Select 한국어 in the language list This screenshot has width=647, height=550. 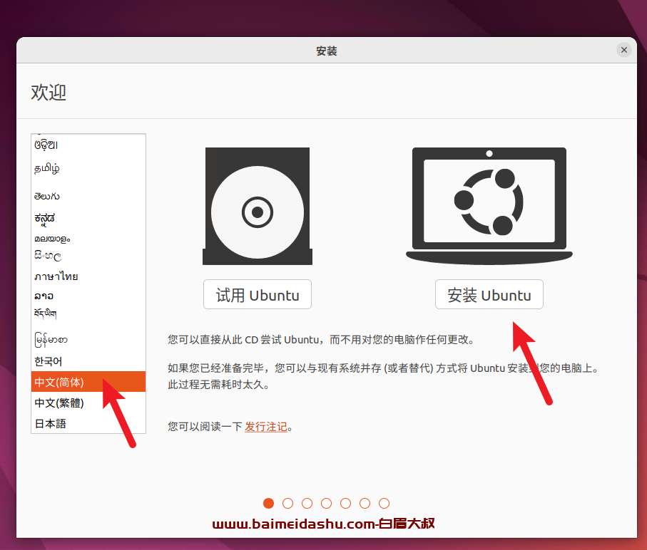pyautogui.click(x=88, y=361)
